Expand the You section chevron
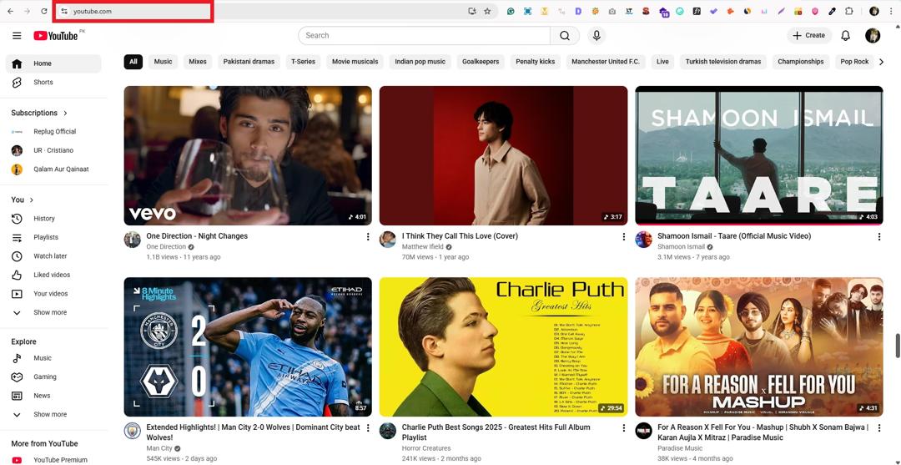Screen dimensions: 901x465 32,200
